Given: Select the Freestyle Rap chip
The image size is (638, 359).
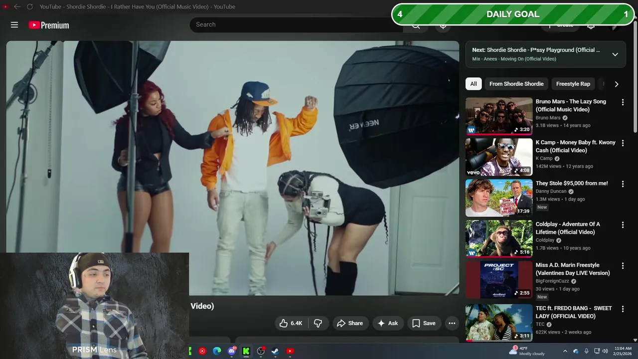Looking at the screenshot, I should pyautogui.click(x=573, y=84).
